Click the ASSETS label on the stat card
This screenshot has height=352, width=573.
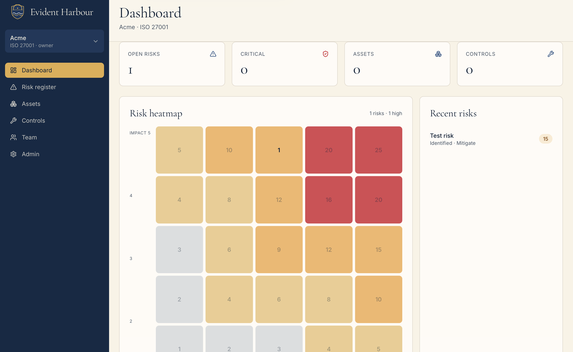pos(364,54)
